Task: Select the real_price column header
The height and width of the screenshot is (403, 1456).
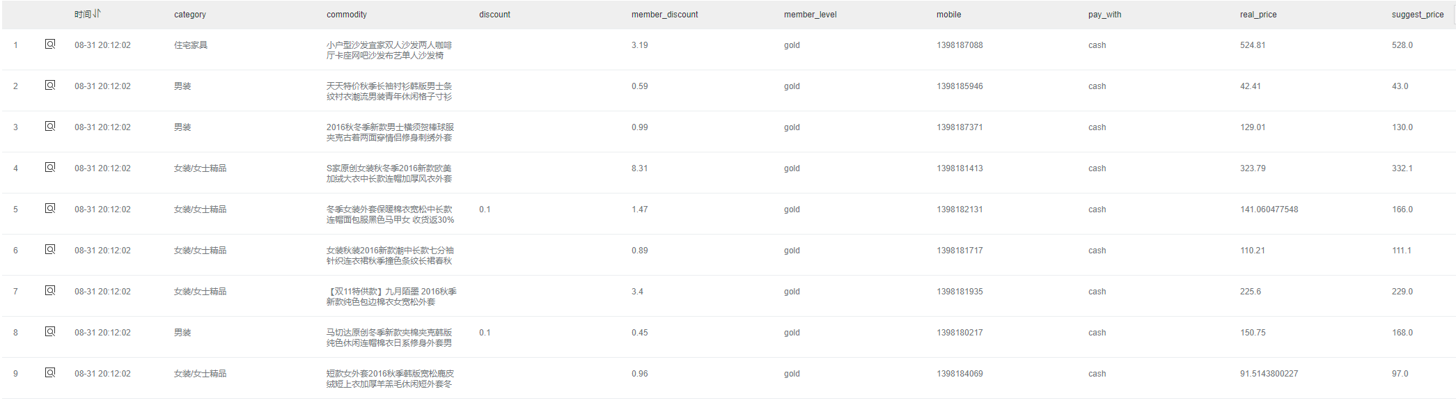Action: (1258, 15)
